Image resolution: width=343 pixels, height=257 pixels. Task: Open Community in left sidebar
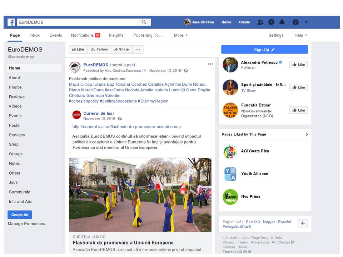(x=19, y=192)
